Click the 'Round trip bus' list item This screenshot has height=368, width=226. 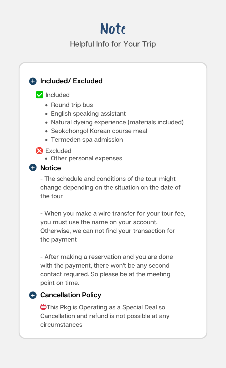point(72,105)
